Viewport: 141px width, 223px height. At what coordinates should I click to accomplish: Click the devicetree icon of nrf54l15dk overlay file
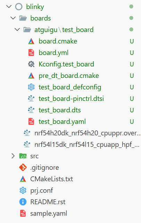(x=27, y=145)
